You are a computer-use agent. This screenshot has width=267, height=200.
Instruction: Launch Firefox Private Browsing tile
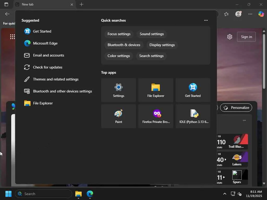(x=156, y=116)
